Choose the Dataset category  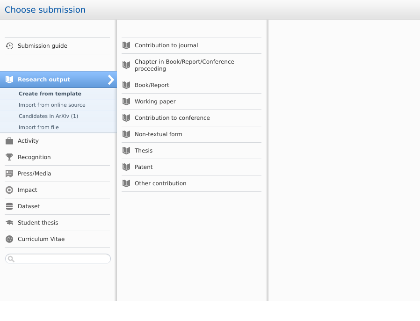[58, 206]
